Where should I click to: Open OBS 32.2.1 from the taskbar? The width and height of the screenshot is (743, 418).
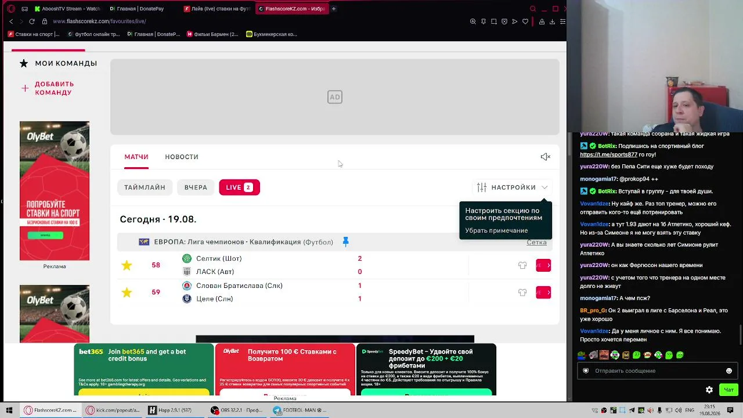coord(237,410)
